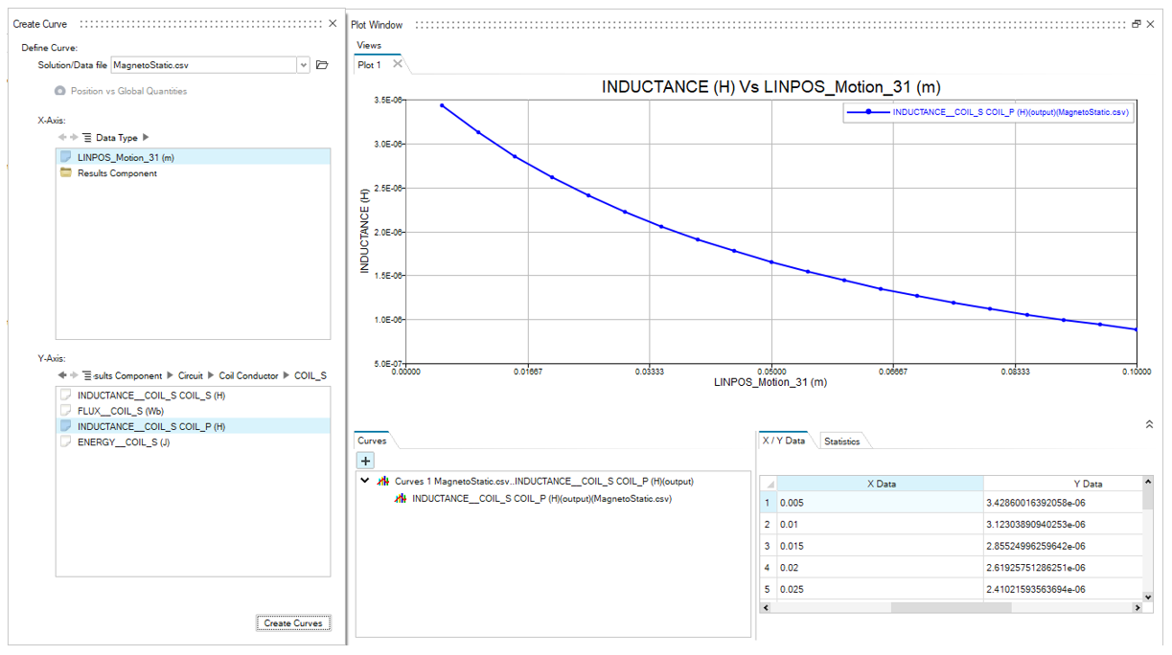The width and height of the screenshot is (1172, 655).
Task: Click the add curve plus icon
Action: (x=365, y=461)
